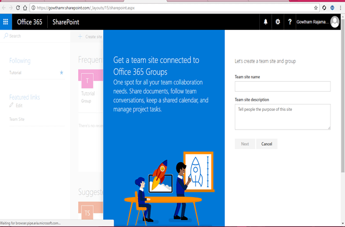Image resolution: width=345 pixels, height=227 pixels.
Task: Open the settings gear menu
Action: click(x=277, y=22)
